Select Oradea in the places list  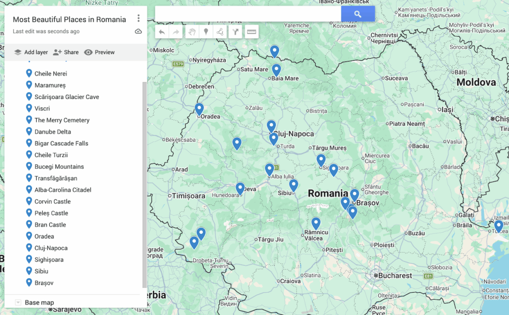(x=44, y=236)
